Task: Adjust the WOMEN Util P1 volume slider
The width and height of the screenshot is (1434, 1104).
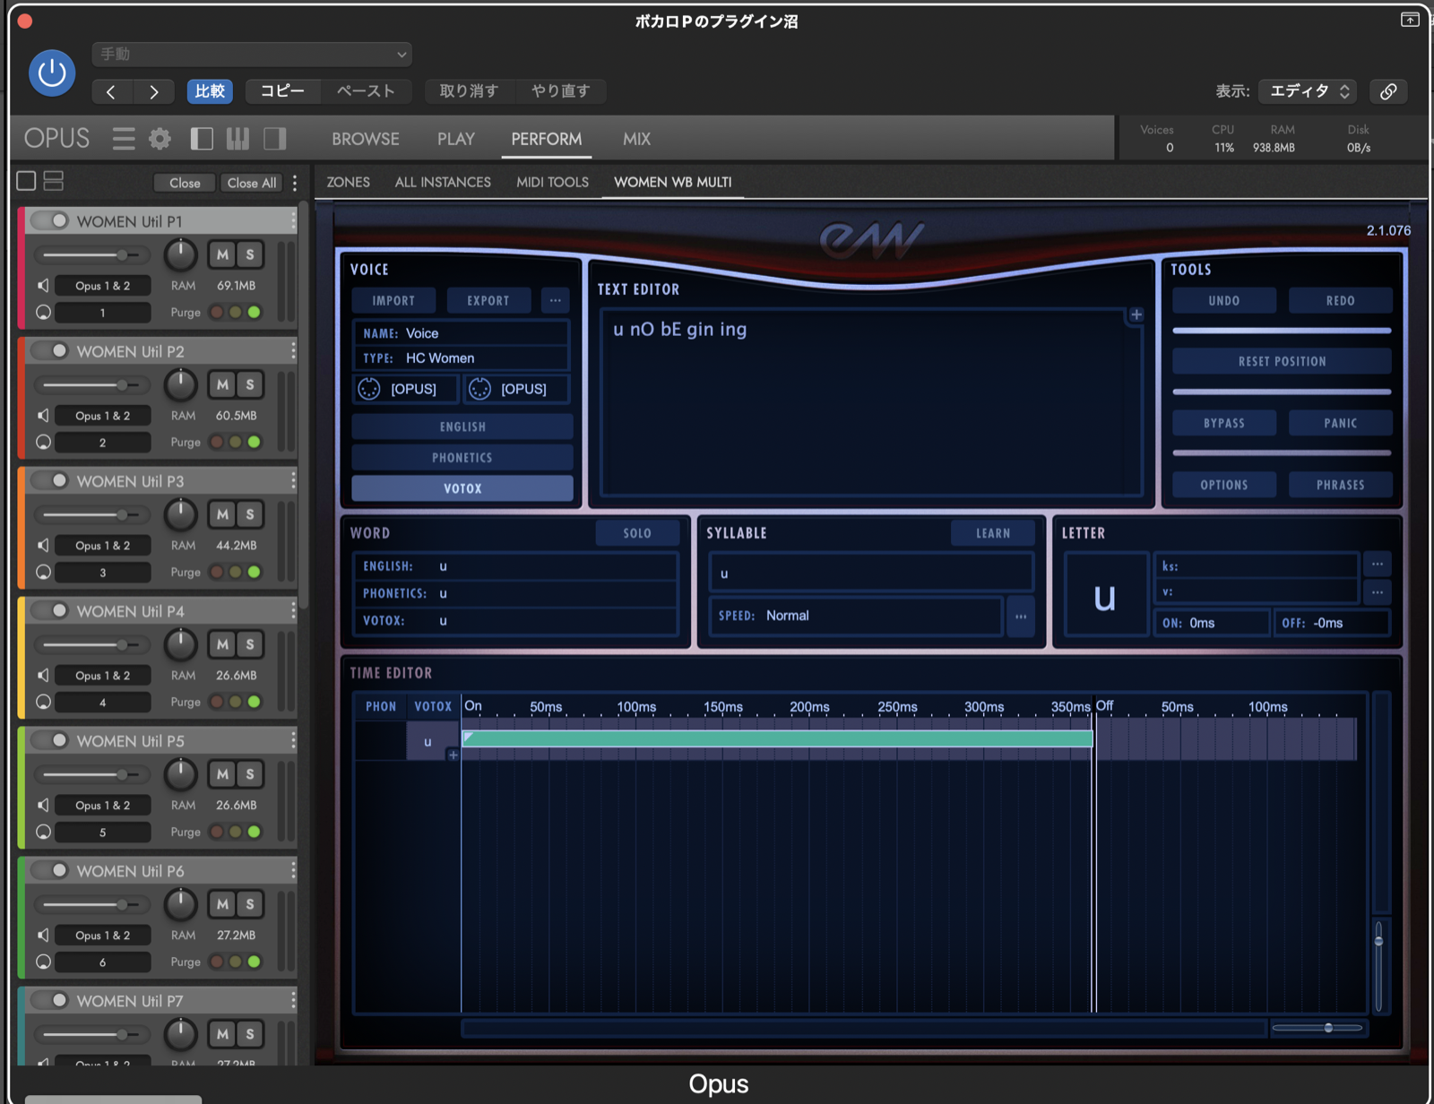Action: click(x=91, y=255)
